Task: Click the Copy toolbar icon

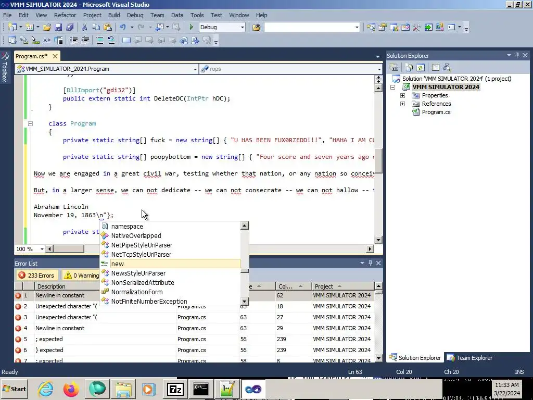Action: (96, 27)
